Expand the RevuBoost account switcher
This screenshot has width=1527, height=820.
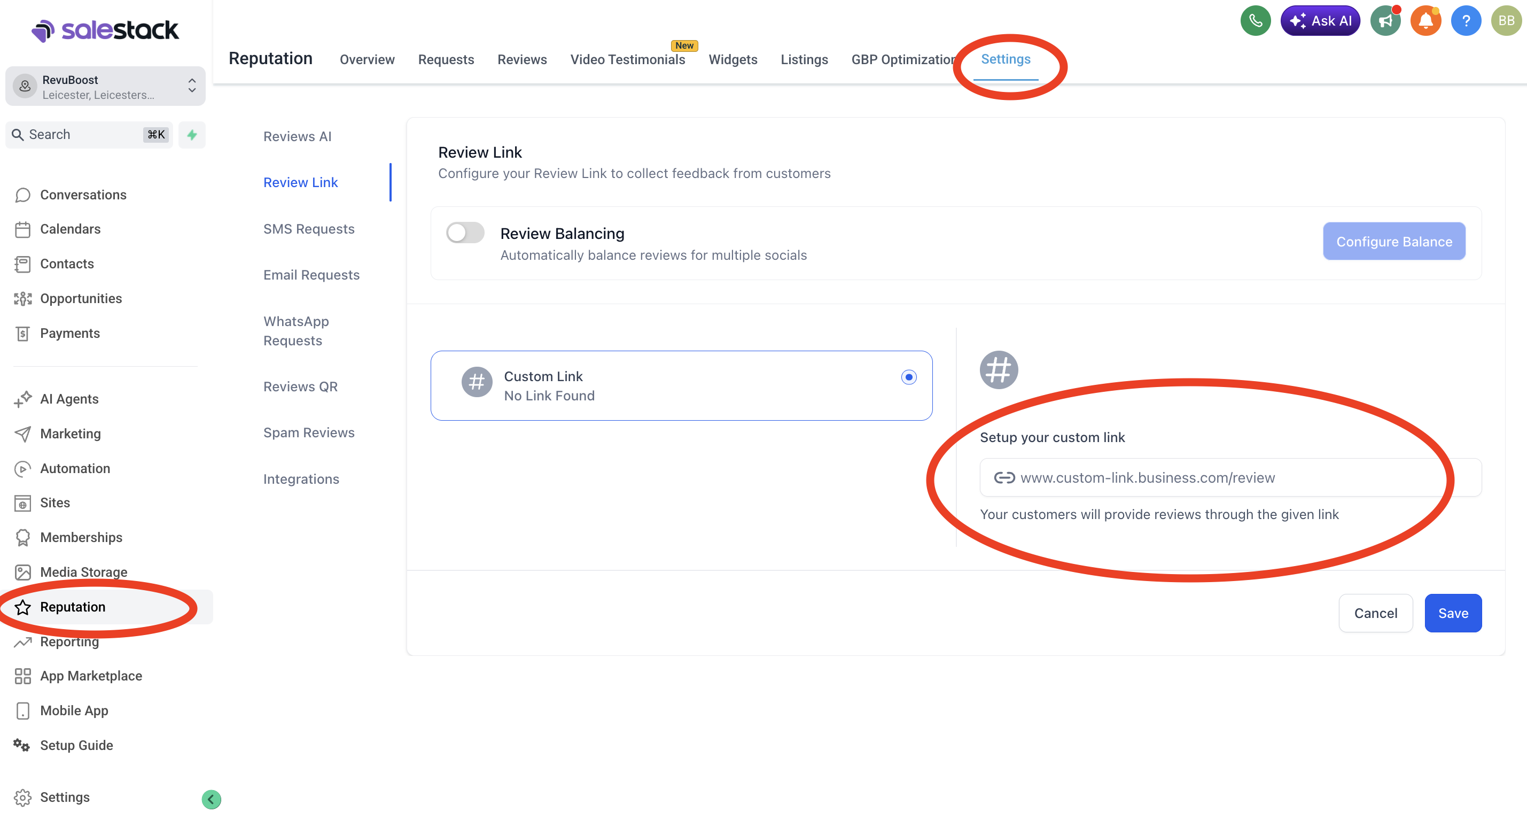click(x=105, y=87)
